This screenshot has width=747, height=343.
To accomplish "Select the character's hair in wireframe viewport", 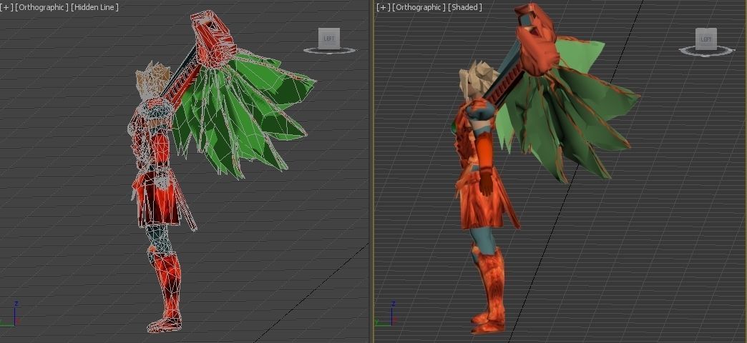I will tap(152, 81).
